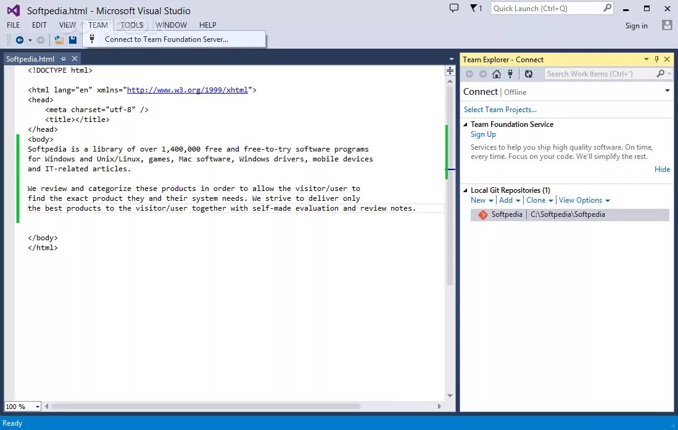678x430 pixels.
Task: Collapse Team Foundation Service section
Action: point(466,124)
